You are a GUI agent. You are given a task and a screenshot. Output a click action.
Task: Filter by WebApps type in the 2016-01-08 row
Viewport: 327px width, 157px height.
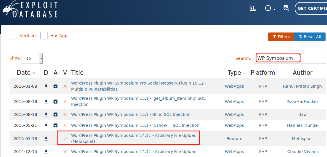tap(234, 86)
